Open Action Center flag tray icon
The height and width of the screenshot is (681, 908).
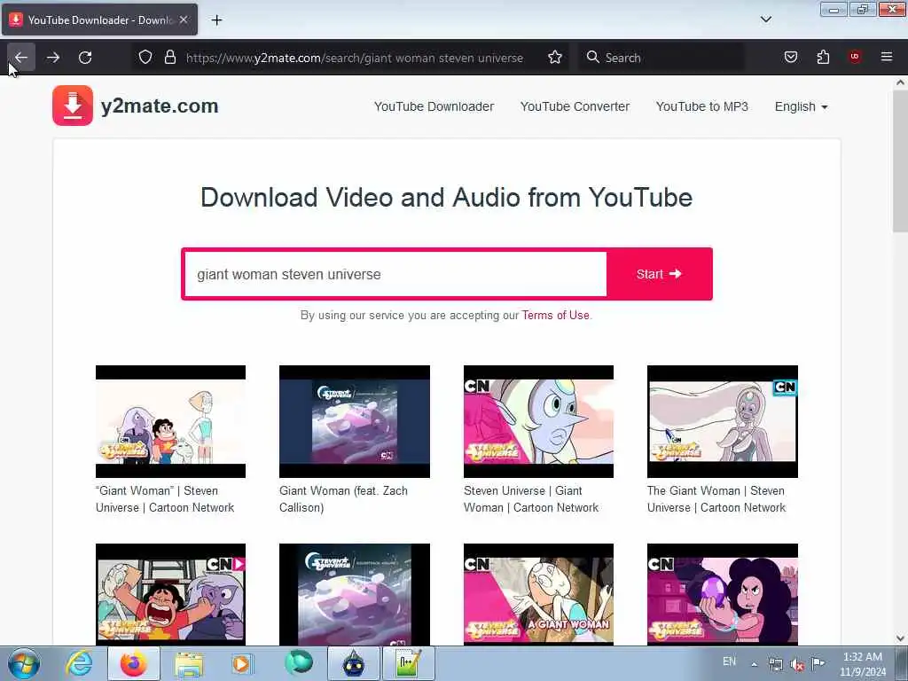pos(818,663)
